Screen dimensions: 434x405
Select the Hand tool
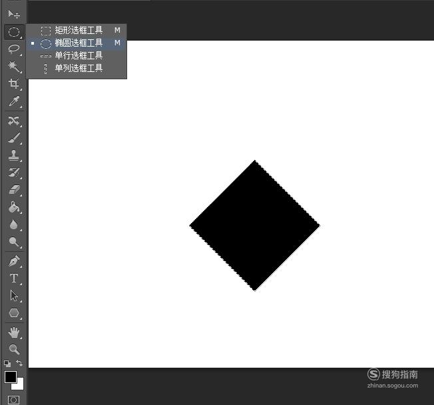[14, 332]
